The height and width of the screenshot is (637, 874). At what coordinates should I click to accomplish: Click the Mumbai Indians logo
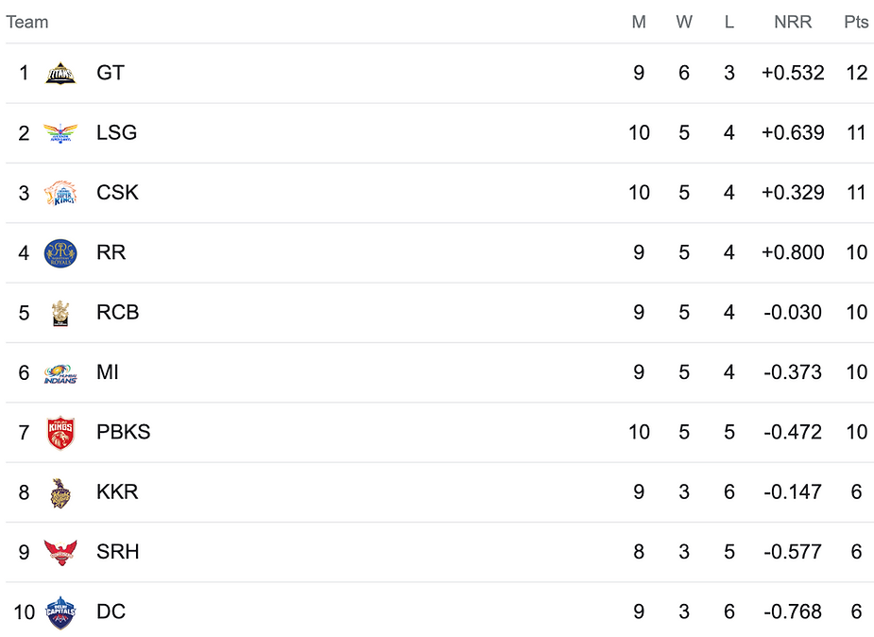[60, 372]
